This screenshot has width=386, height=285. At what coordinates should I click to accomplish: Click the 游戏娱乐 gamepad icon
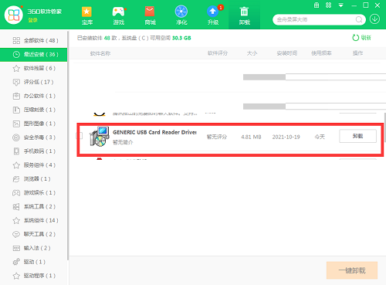tap(16, 192)
